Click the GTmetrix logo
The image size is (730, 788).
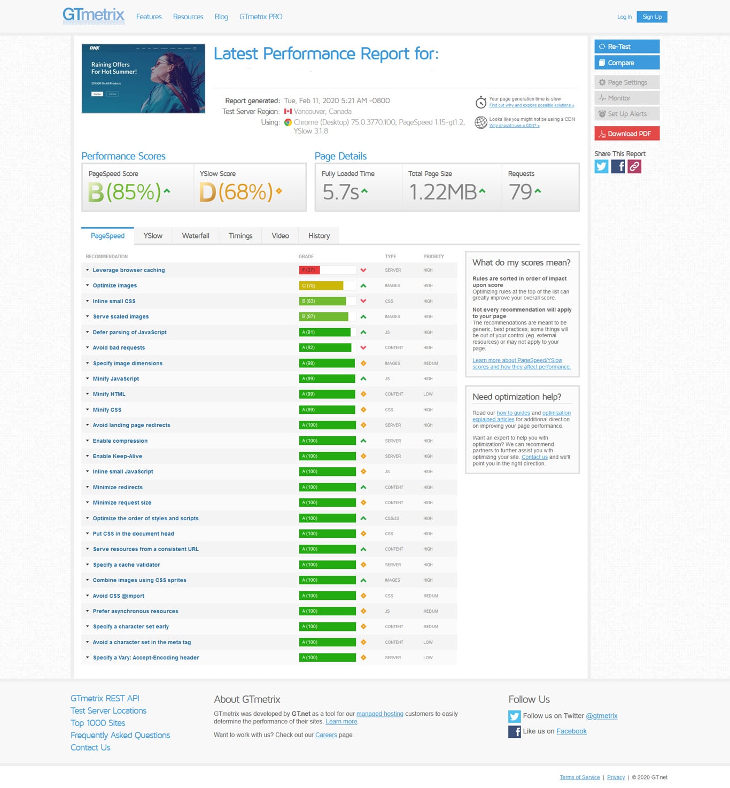pyautogui.click(x=94, y=16)
